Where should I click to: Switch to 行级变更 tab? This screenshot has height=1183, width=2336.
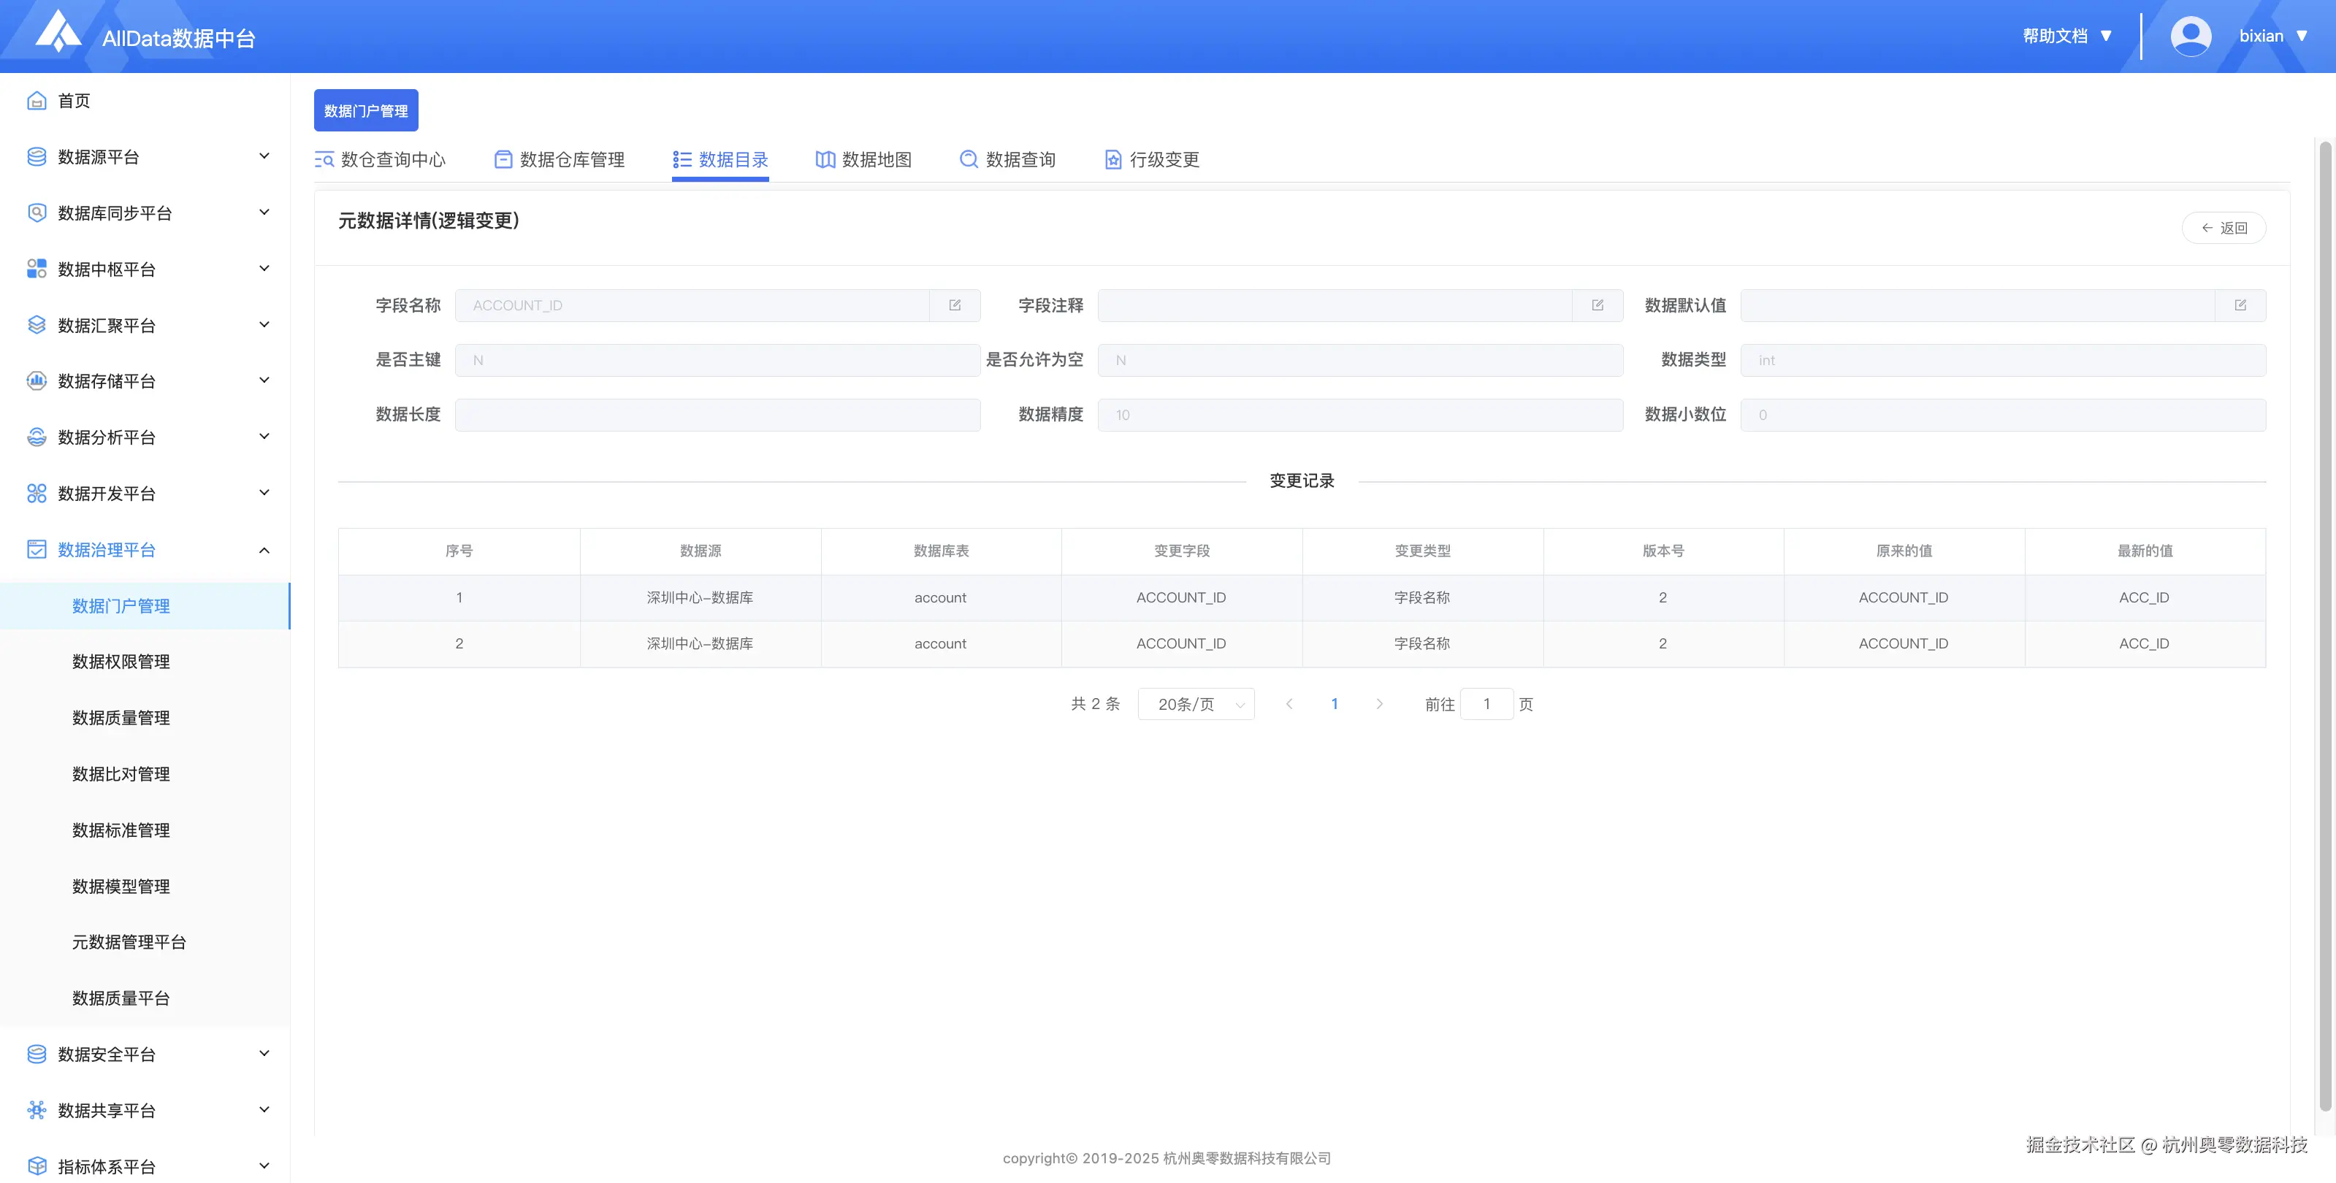tap(1152, 159)
